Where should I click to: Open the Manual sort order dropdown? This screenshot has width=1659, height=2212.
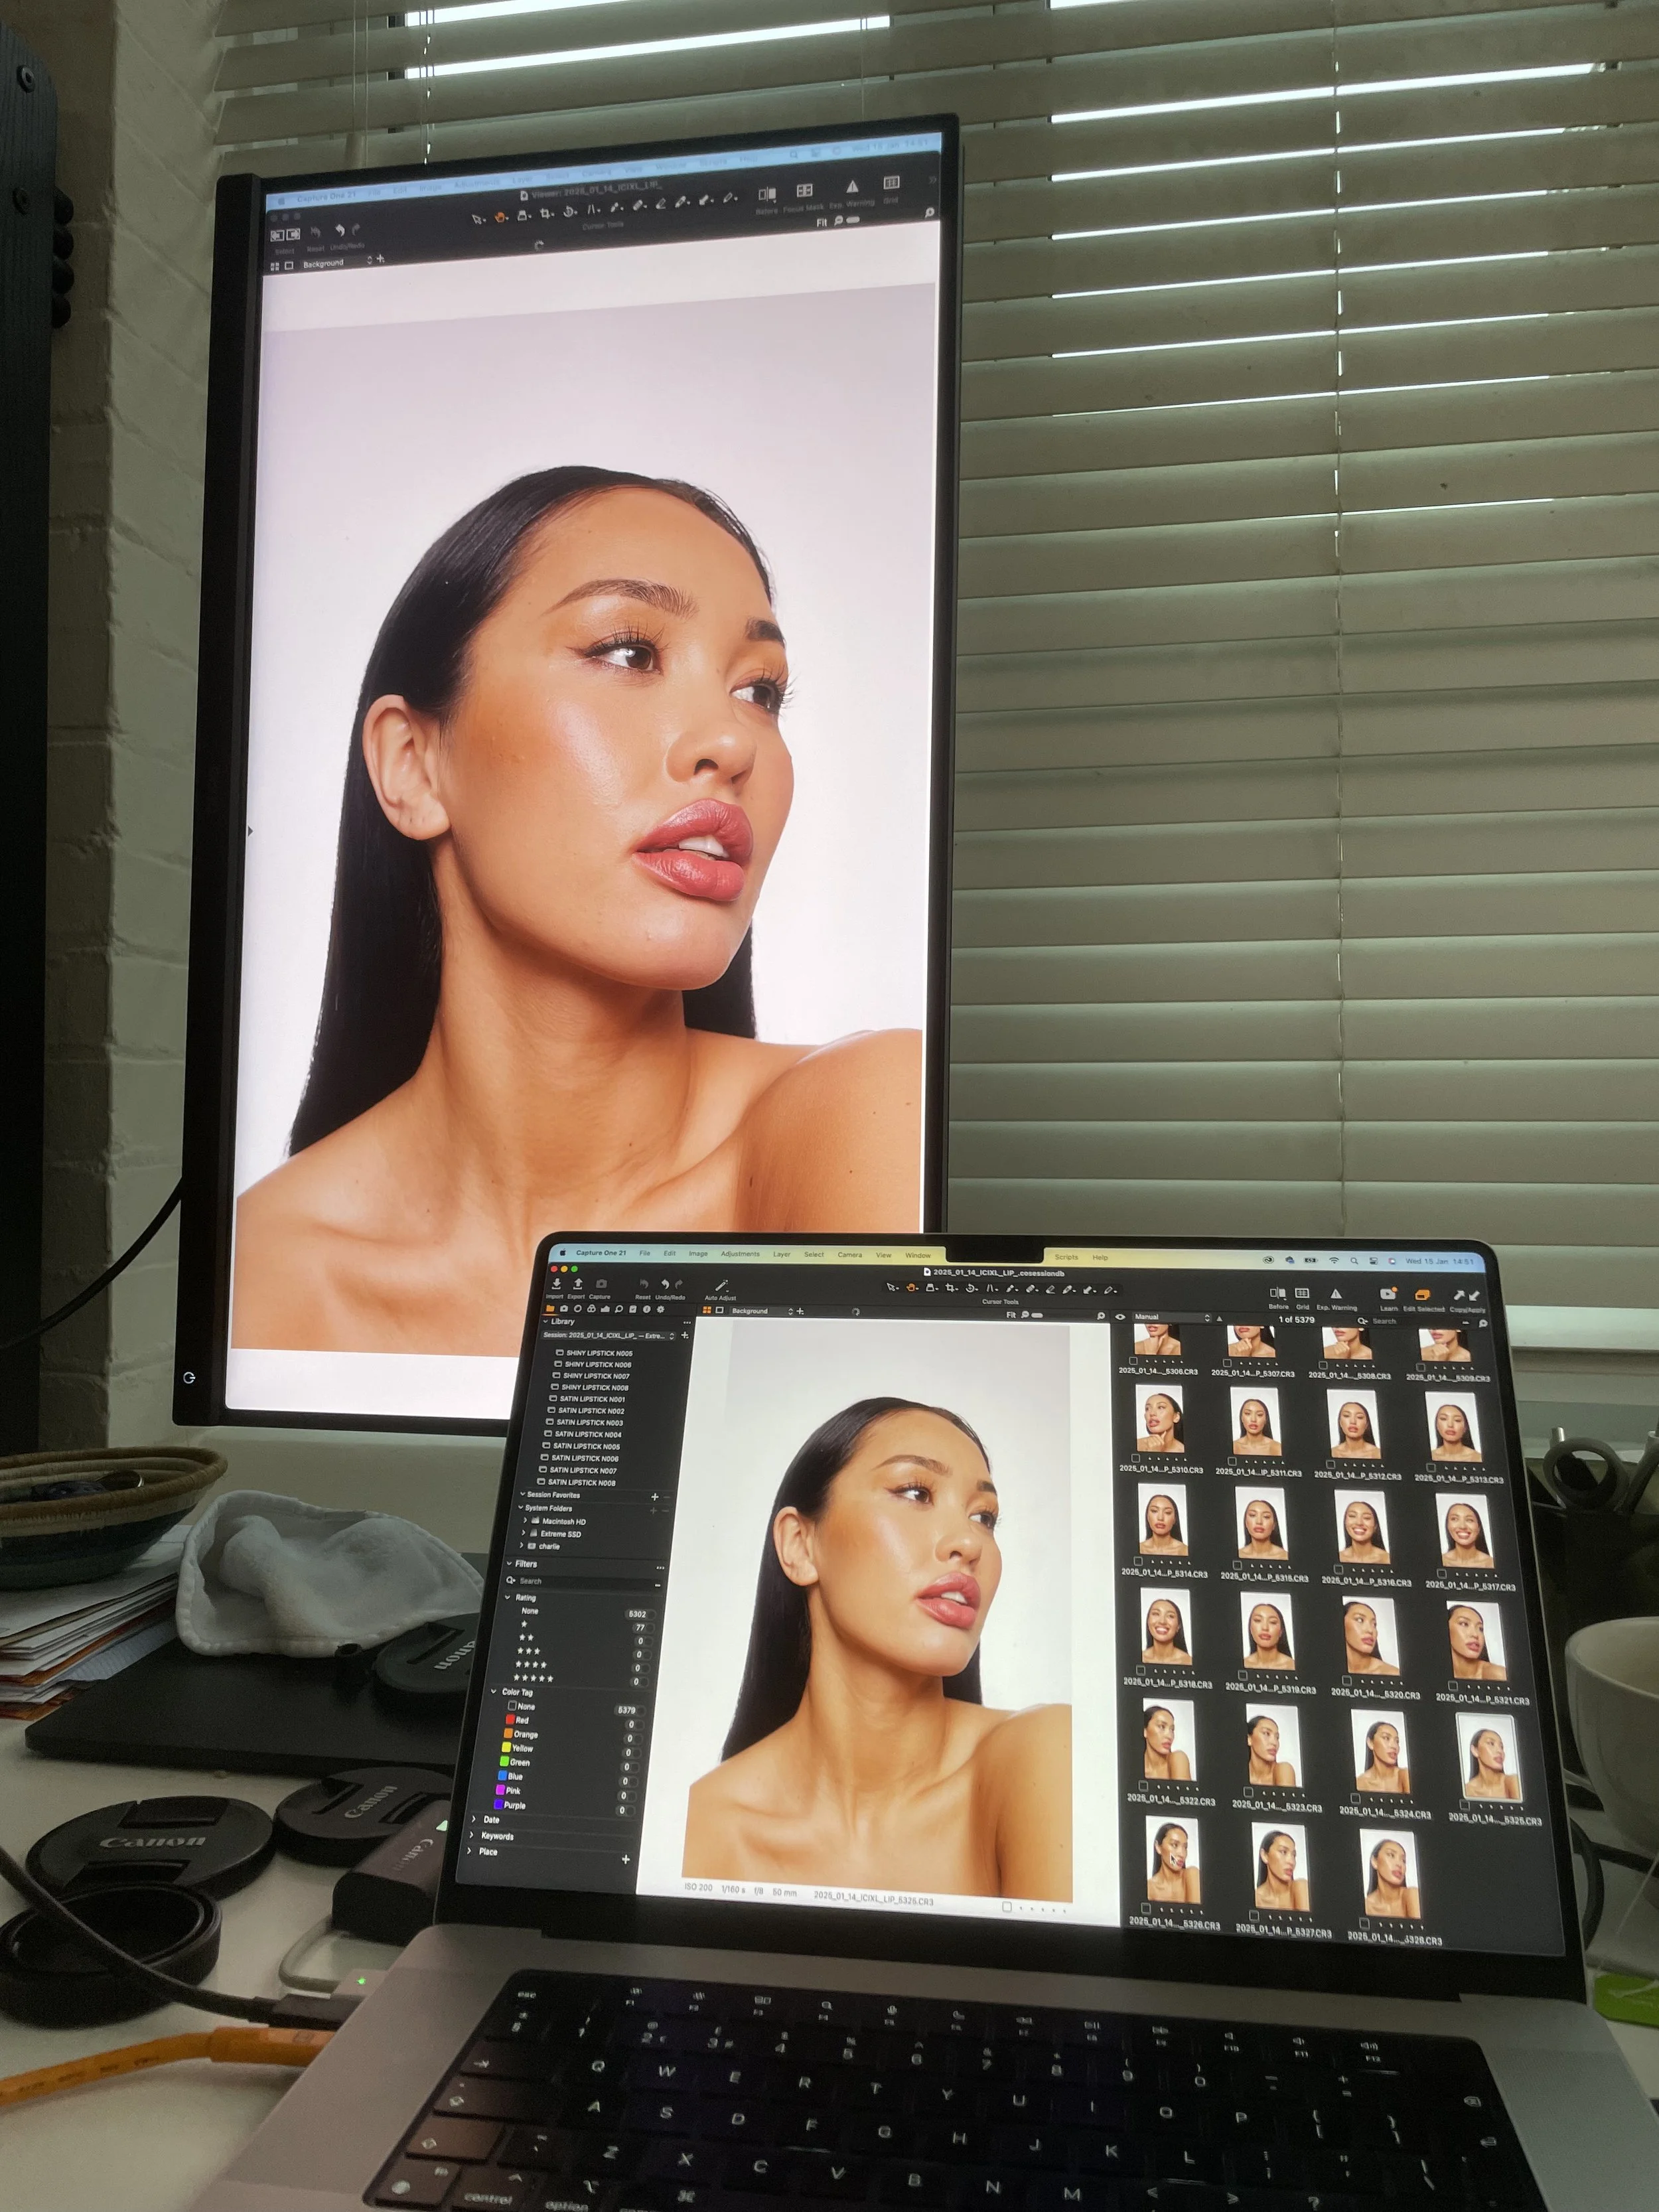click(x=1172, y=1317)
